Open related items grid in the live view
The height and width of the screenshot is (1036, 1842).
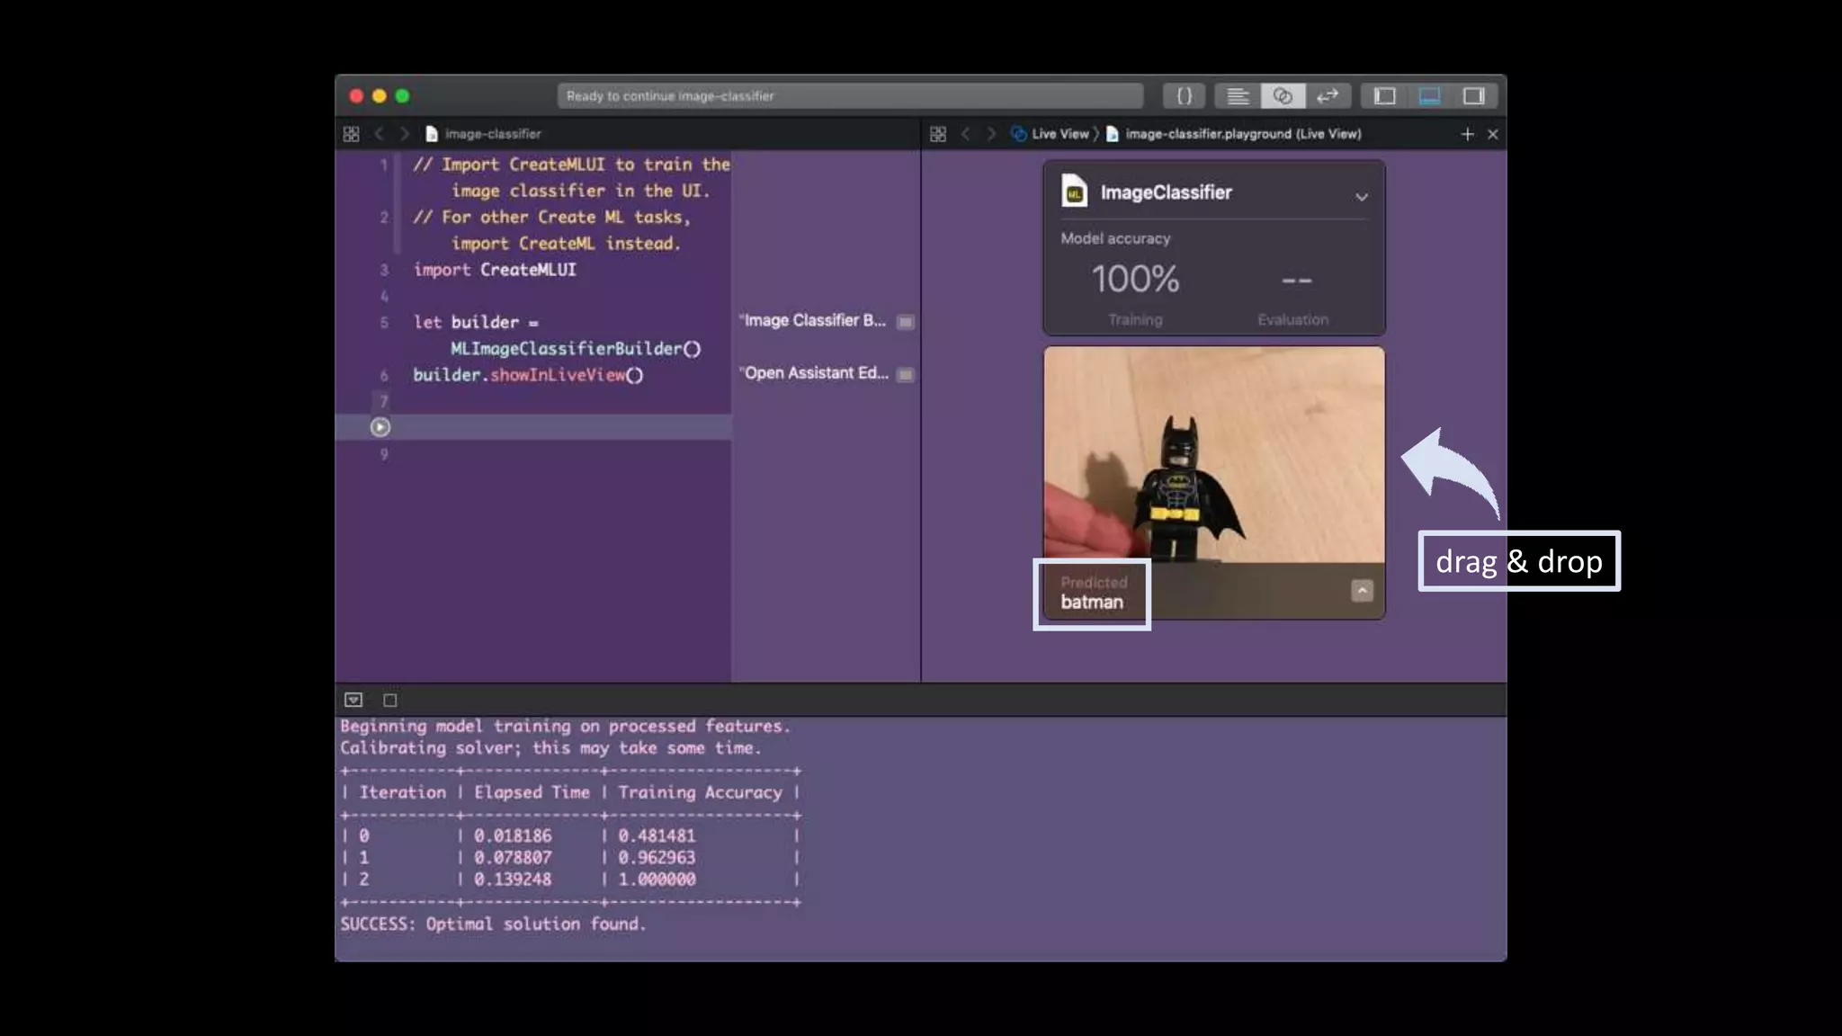coord(938,134)
